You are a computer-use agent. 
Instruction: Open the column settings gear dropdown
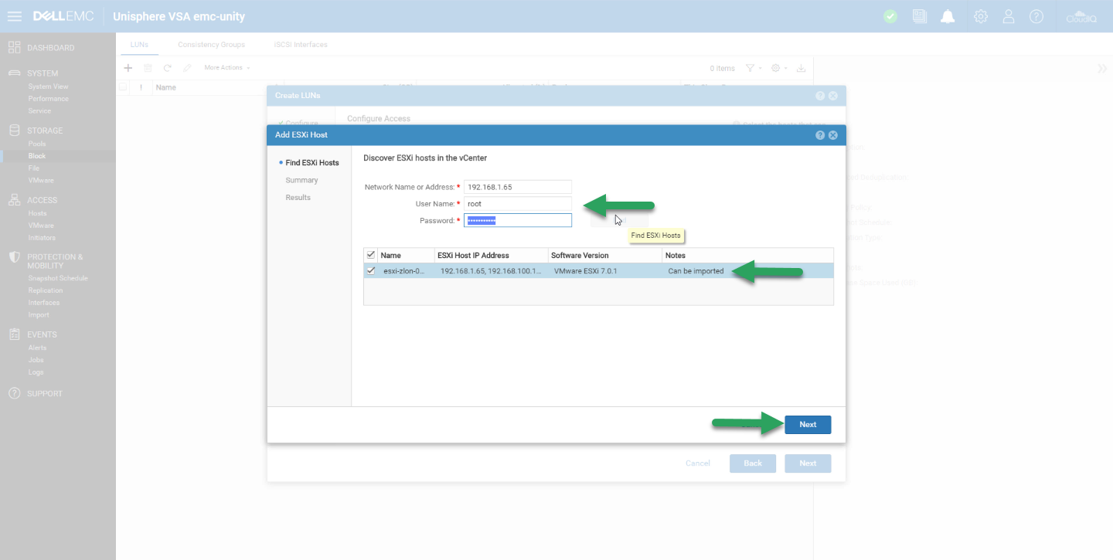click(x=779, y=68)
